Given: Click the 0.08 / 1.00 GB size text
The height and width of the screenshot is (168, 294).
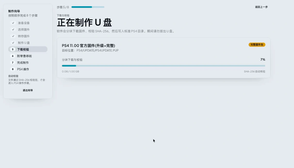Looking at the screenshot, I should pos(70,71).
